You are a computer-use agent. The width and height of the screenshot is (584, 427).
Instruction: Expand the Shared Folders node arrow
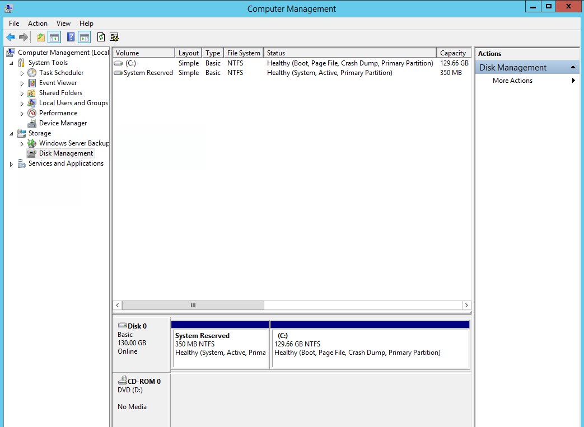click(x=22, y=93)
